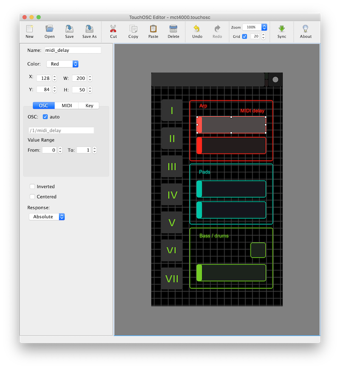
Task: Click the H height stepper
Action: point(90,90)
